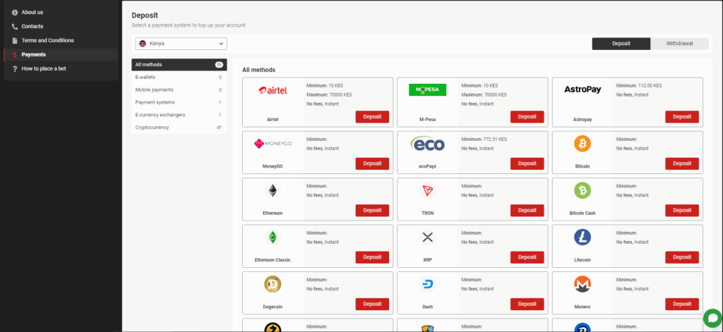Image resolution: width=723 pixels, height=332 pixels.
Task: Select the Cryptocurrency category
Action: click(179, 127)
